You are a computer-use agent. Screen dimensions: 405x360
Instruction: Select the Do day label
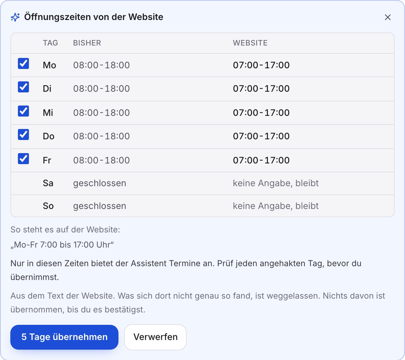[x=49, y=136]
